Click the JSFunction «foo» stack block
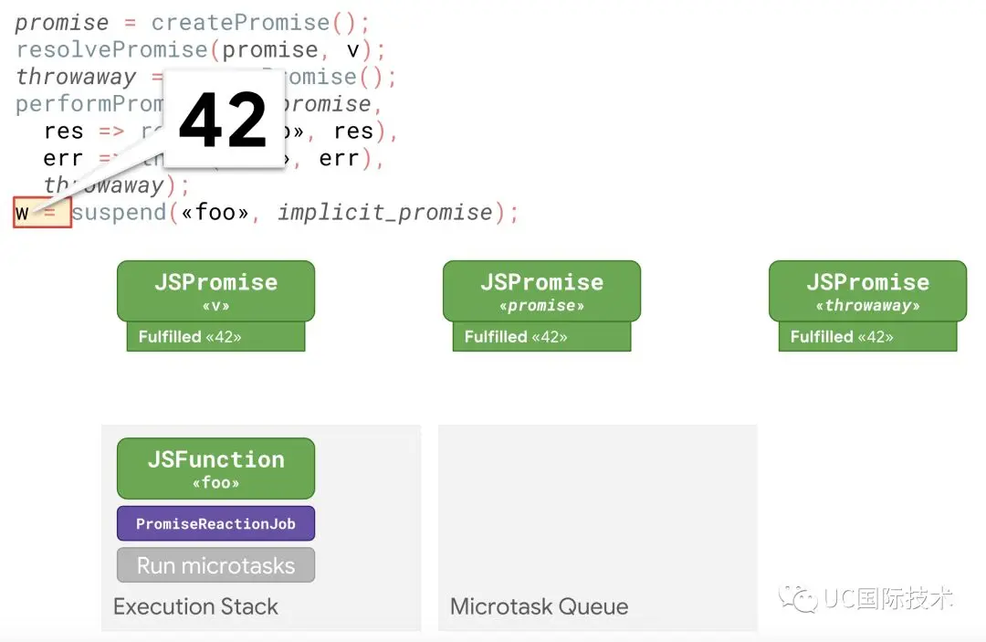 (x=215, y=468)
